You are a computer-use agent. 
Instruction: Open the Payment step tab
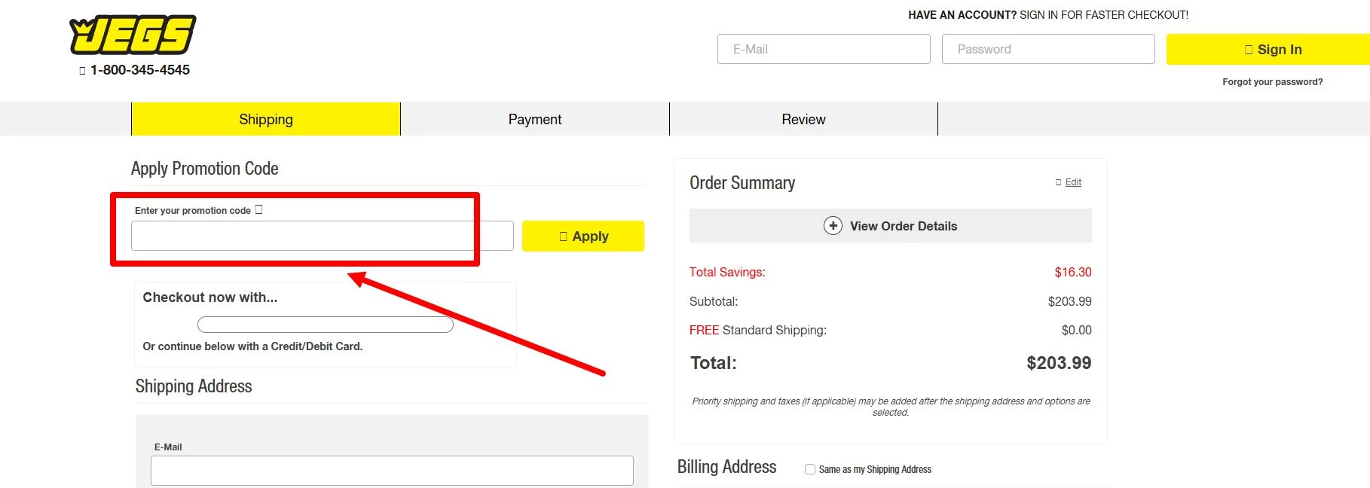(535, 119)
